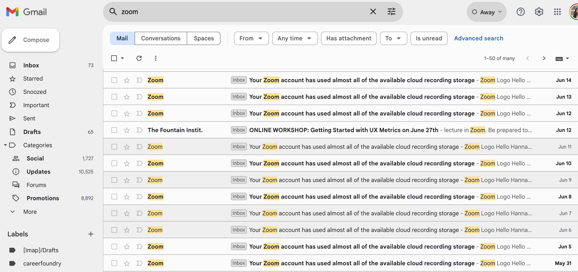Open input tools dropdown arrow
The height and width of the screenshot is (272, 578).
(x=568, y=59)
